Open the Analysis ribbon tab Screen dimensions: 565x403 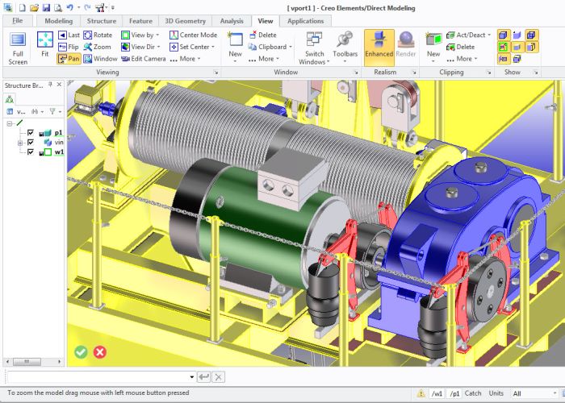pos(232,21)
